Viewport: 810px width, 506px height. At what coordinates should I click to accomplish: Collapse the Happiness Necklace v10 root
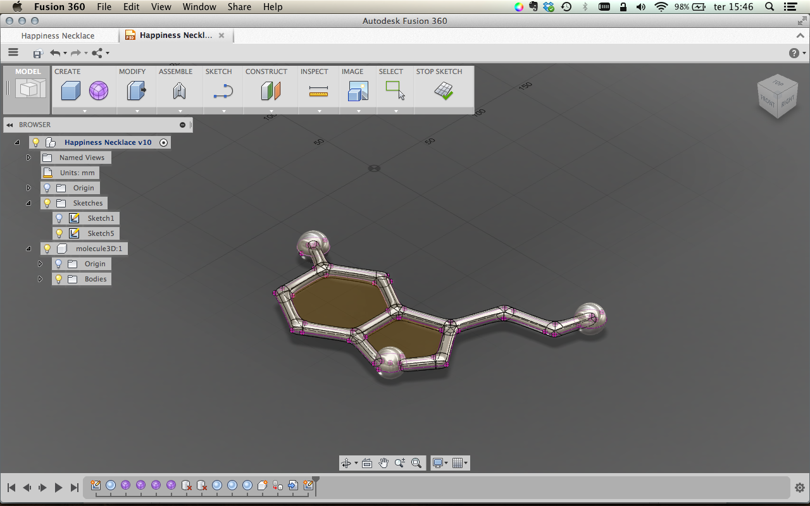pyautogui.click(x=17, y=142)
